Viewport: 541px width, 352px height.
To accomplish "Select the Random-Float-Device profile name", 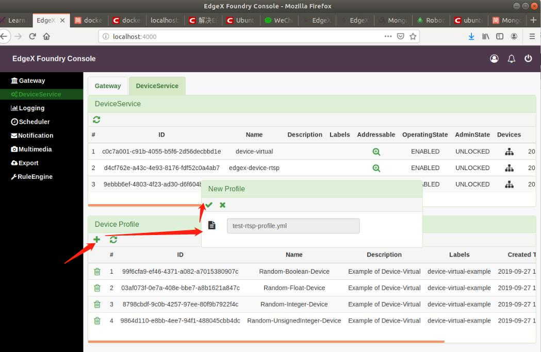I will click(294, 288).
